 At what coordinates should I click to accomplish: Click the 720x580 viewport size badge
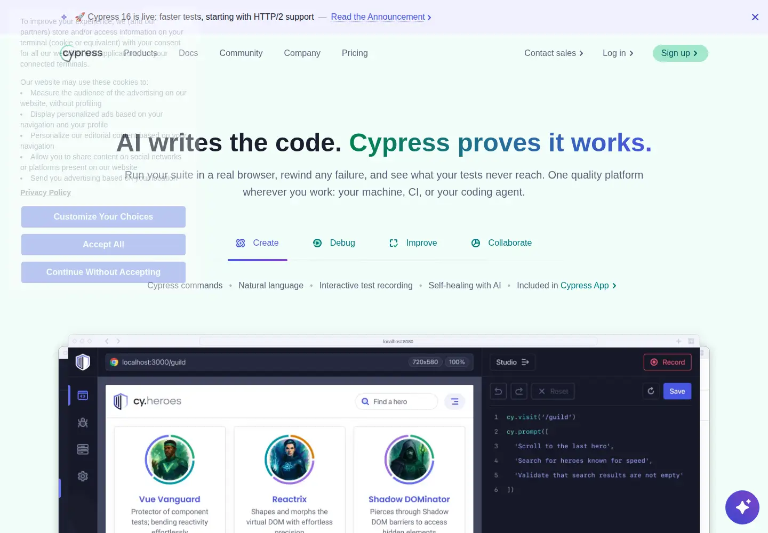point(425,362)
